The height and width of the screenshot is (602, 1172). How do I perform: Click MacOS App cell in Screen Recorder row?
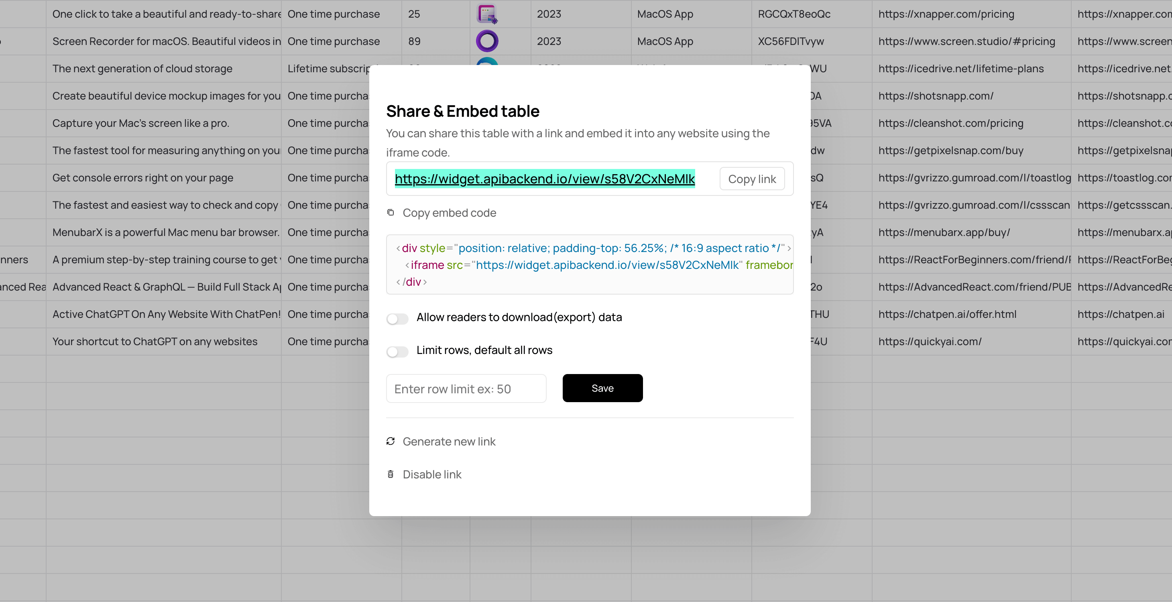(691, 41)
